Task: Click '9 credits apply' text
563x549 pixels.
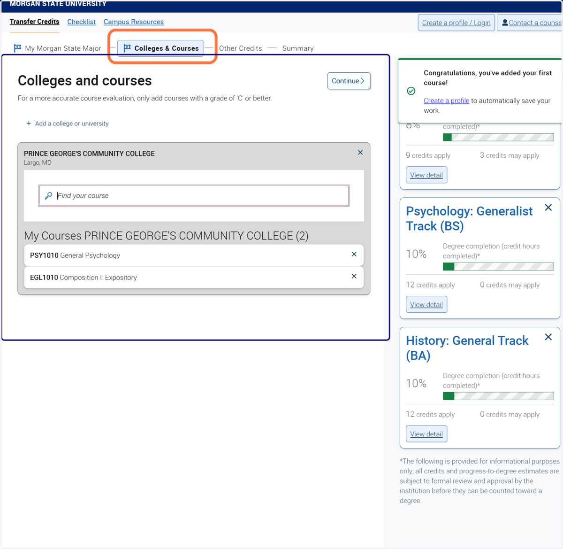Action: [x=428, y=155]
